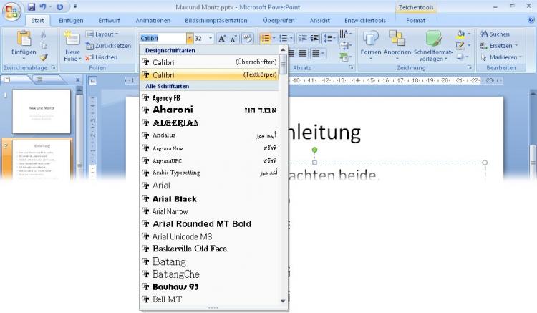The image size is (537, 313).
Task: Toggle bulleted list formatting
Action: point(265,38)
